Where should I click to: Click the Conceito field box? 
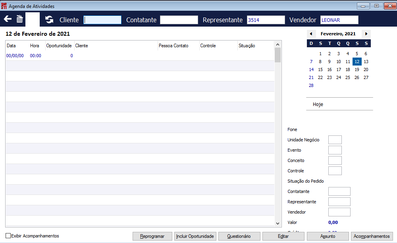point(335,160)
